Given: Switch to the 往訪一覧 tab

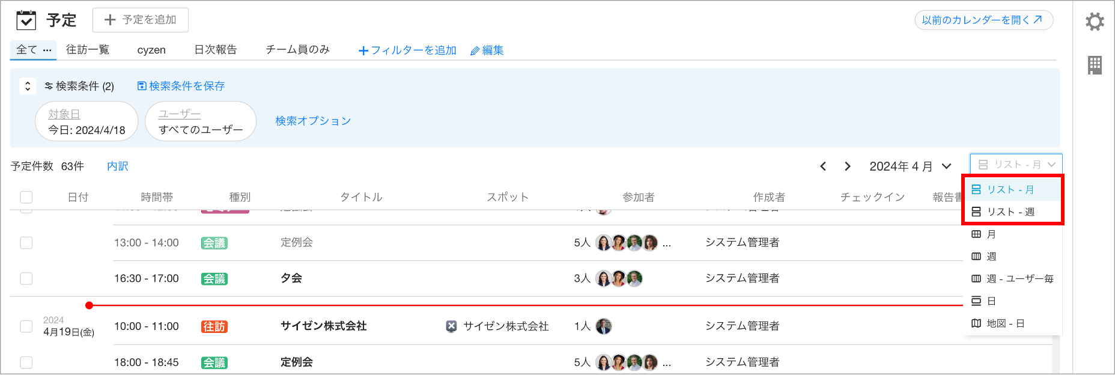Looking at the screenshot, I should (x=88, y=50).
